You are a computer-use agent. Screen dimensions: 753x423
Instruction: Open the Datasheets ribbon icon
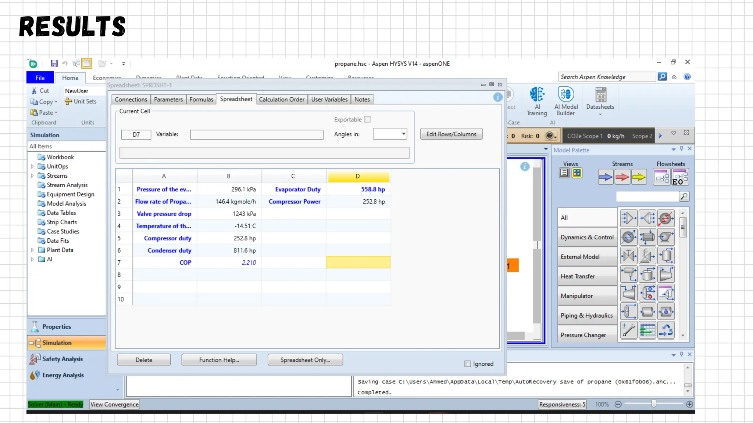click(x=600, y=95)
